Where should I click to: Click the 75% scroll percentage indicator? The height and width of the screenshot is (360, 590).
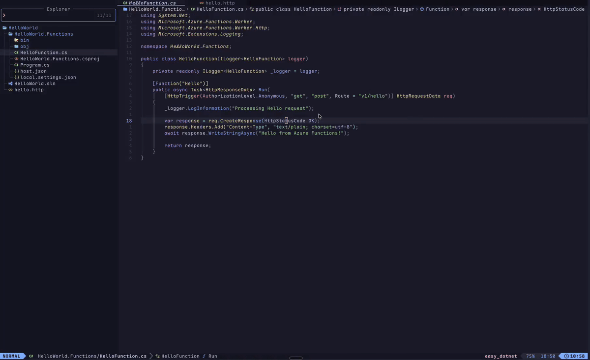pyautogui.click(x=531, y=356)
